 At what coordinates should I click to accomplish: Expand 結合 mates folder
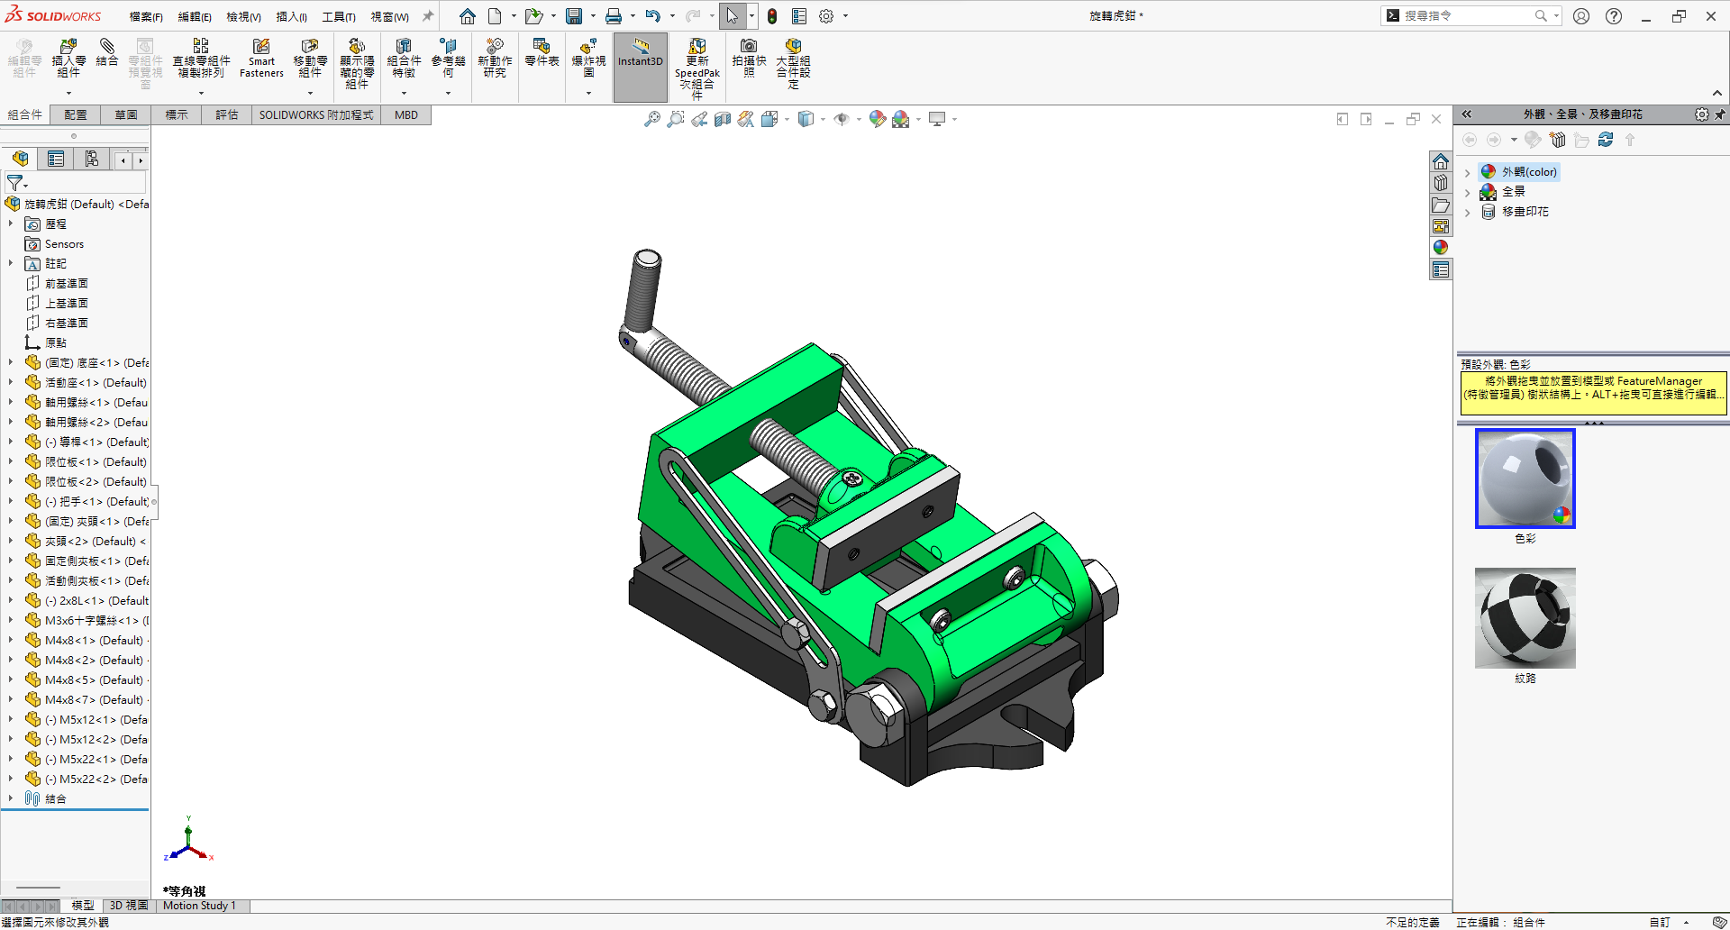pyautogui.click(x=11, y=798)
